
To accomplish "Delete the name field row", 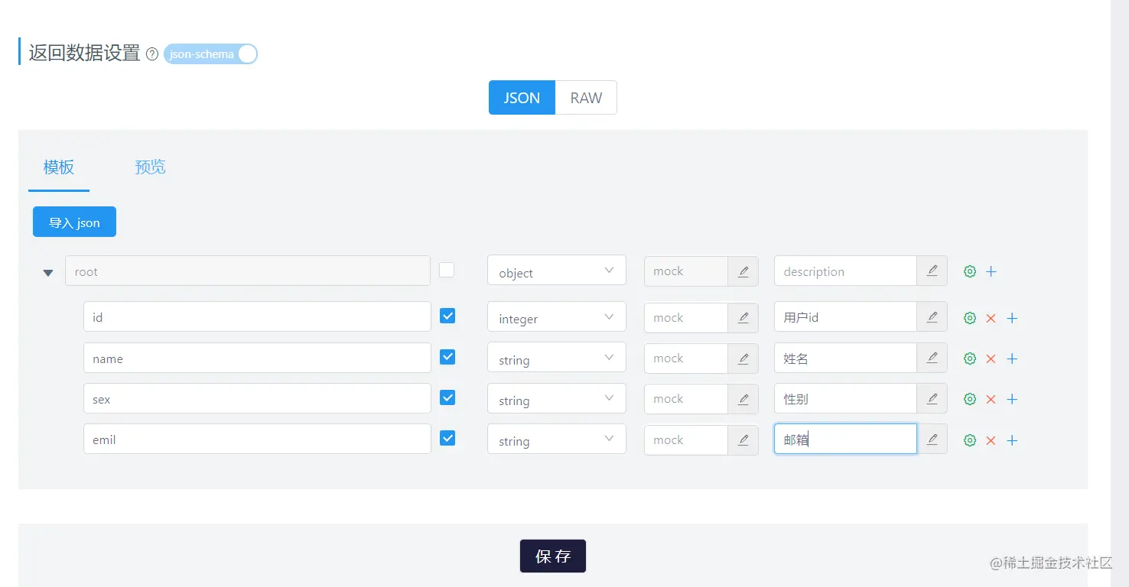I will click(991, 358).
